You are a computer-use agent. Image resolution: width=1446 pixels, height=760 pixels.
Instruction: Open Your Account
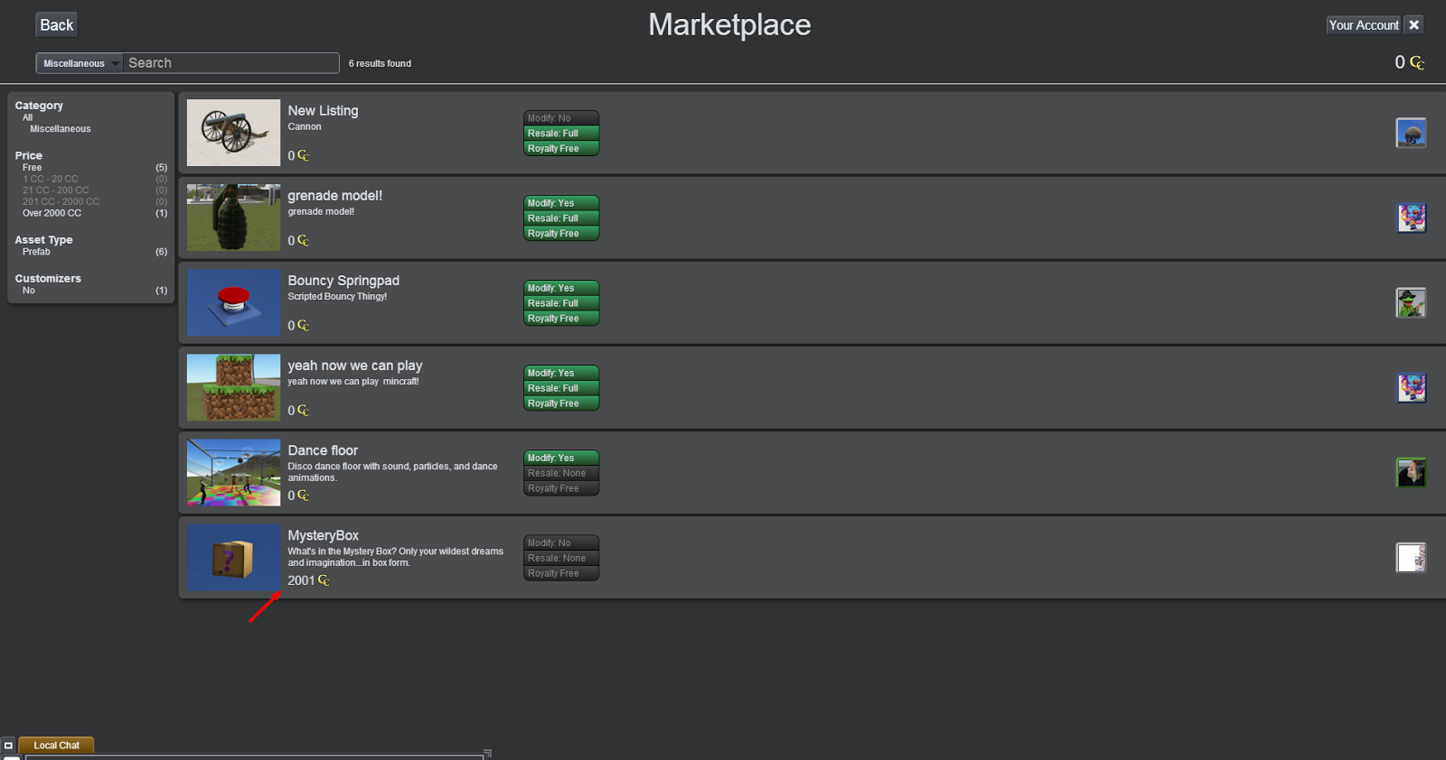[x=1364, y=25]
